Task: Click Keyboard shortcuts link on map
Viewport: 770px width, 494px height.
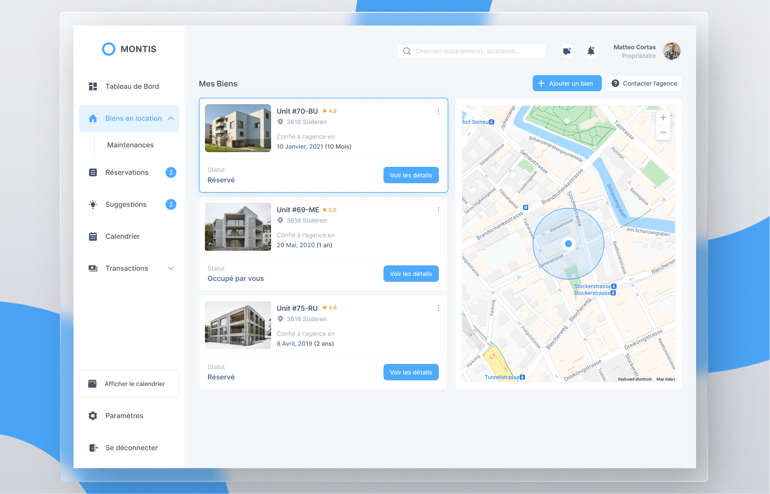Action: (635, 379)
